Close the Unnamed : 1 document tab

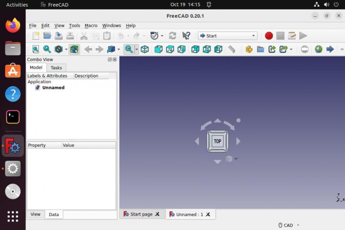(x=208, y=214)
